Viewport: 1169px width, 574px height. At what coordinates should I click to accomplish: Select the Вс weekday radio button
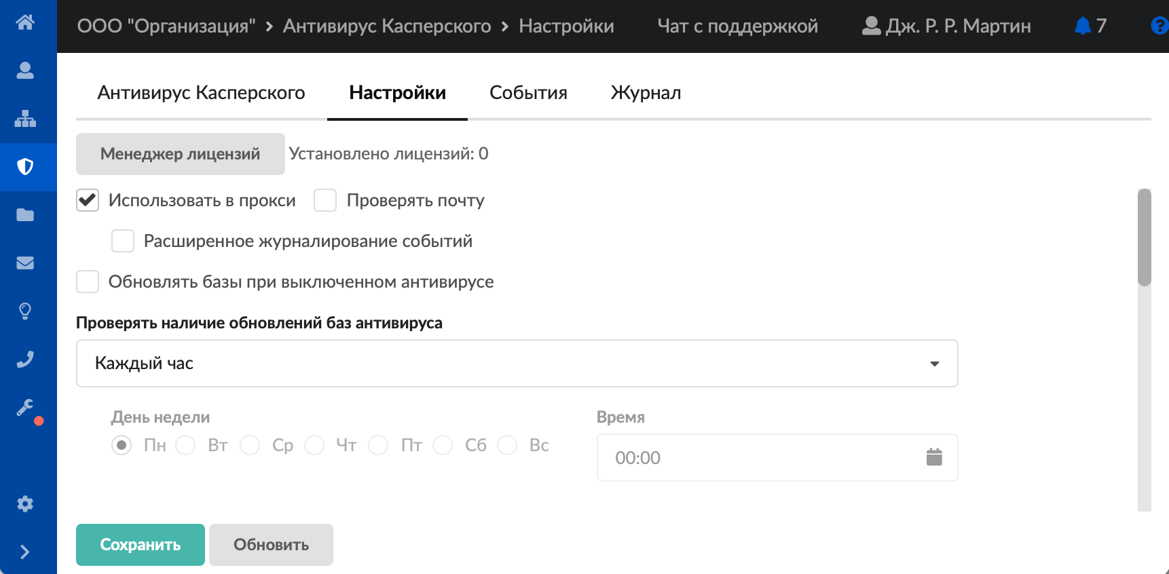(x=507, y=445)
